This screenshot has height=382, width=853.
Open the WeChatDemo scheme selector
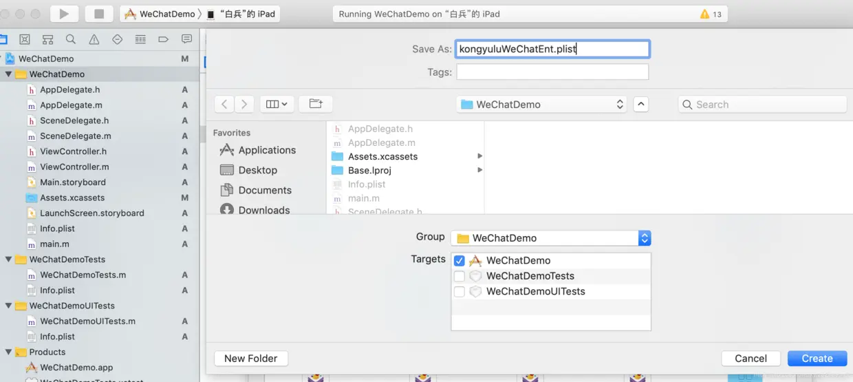(160, 14)
